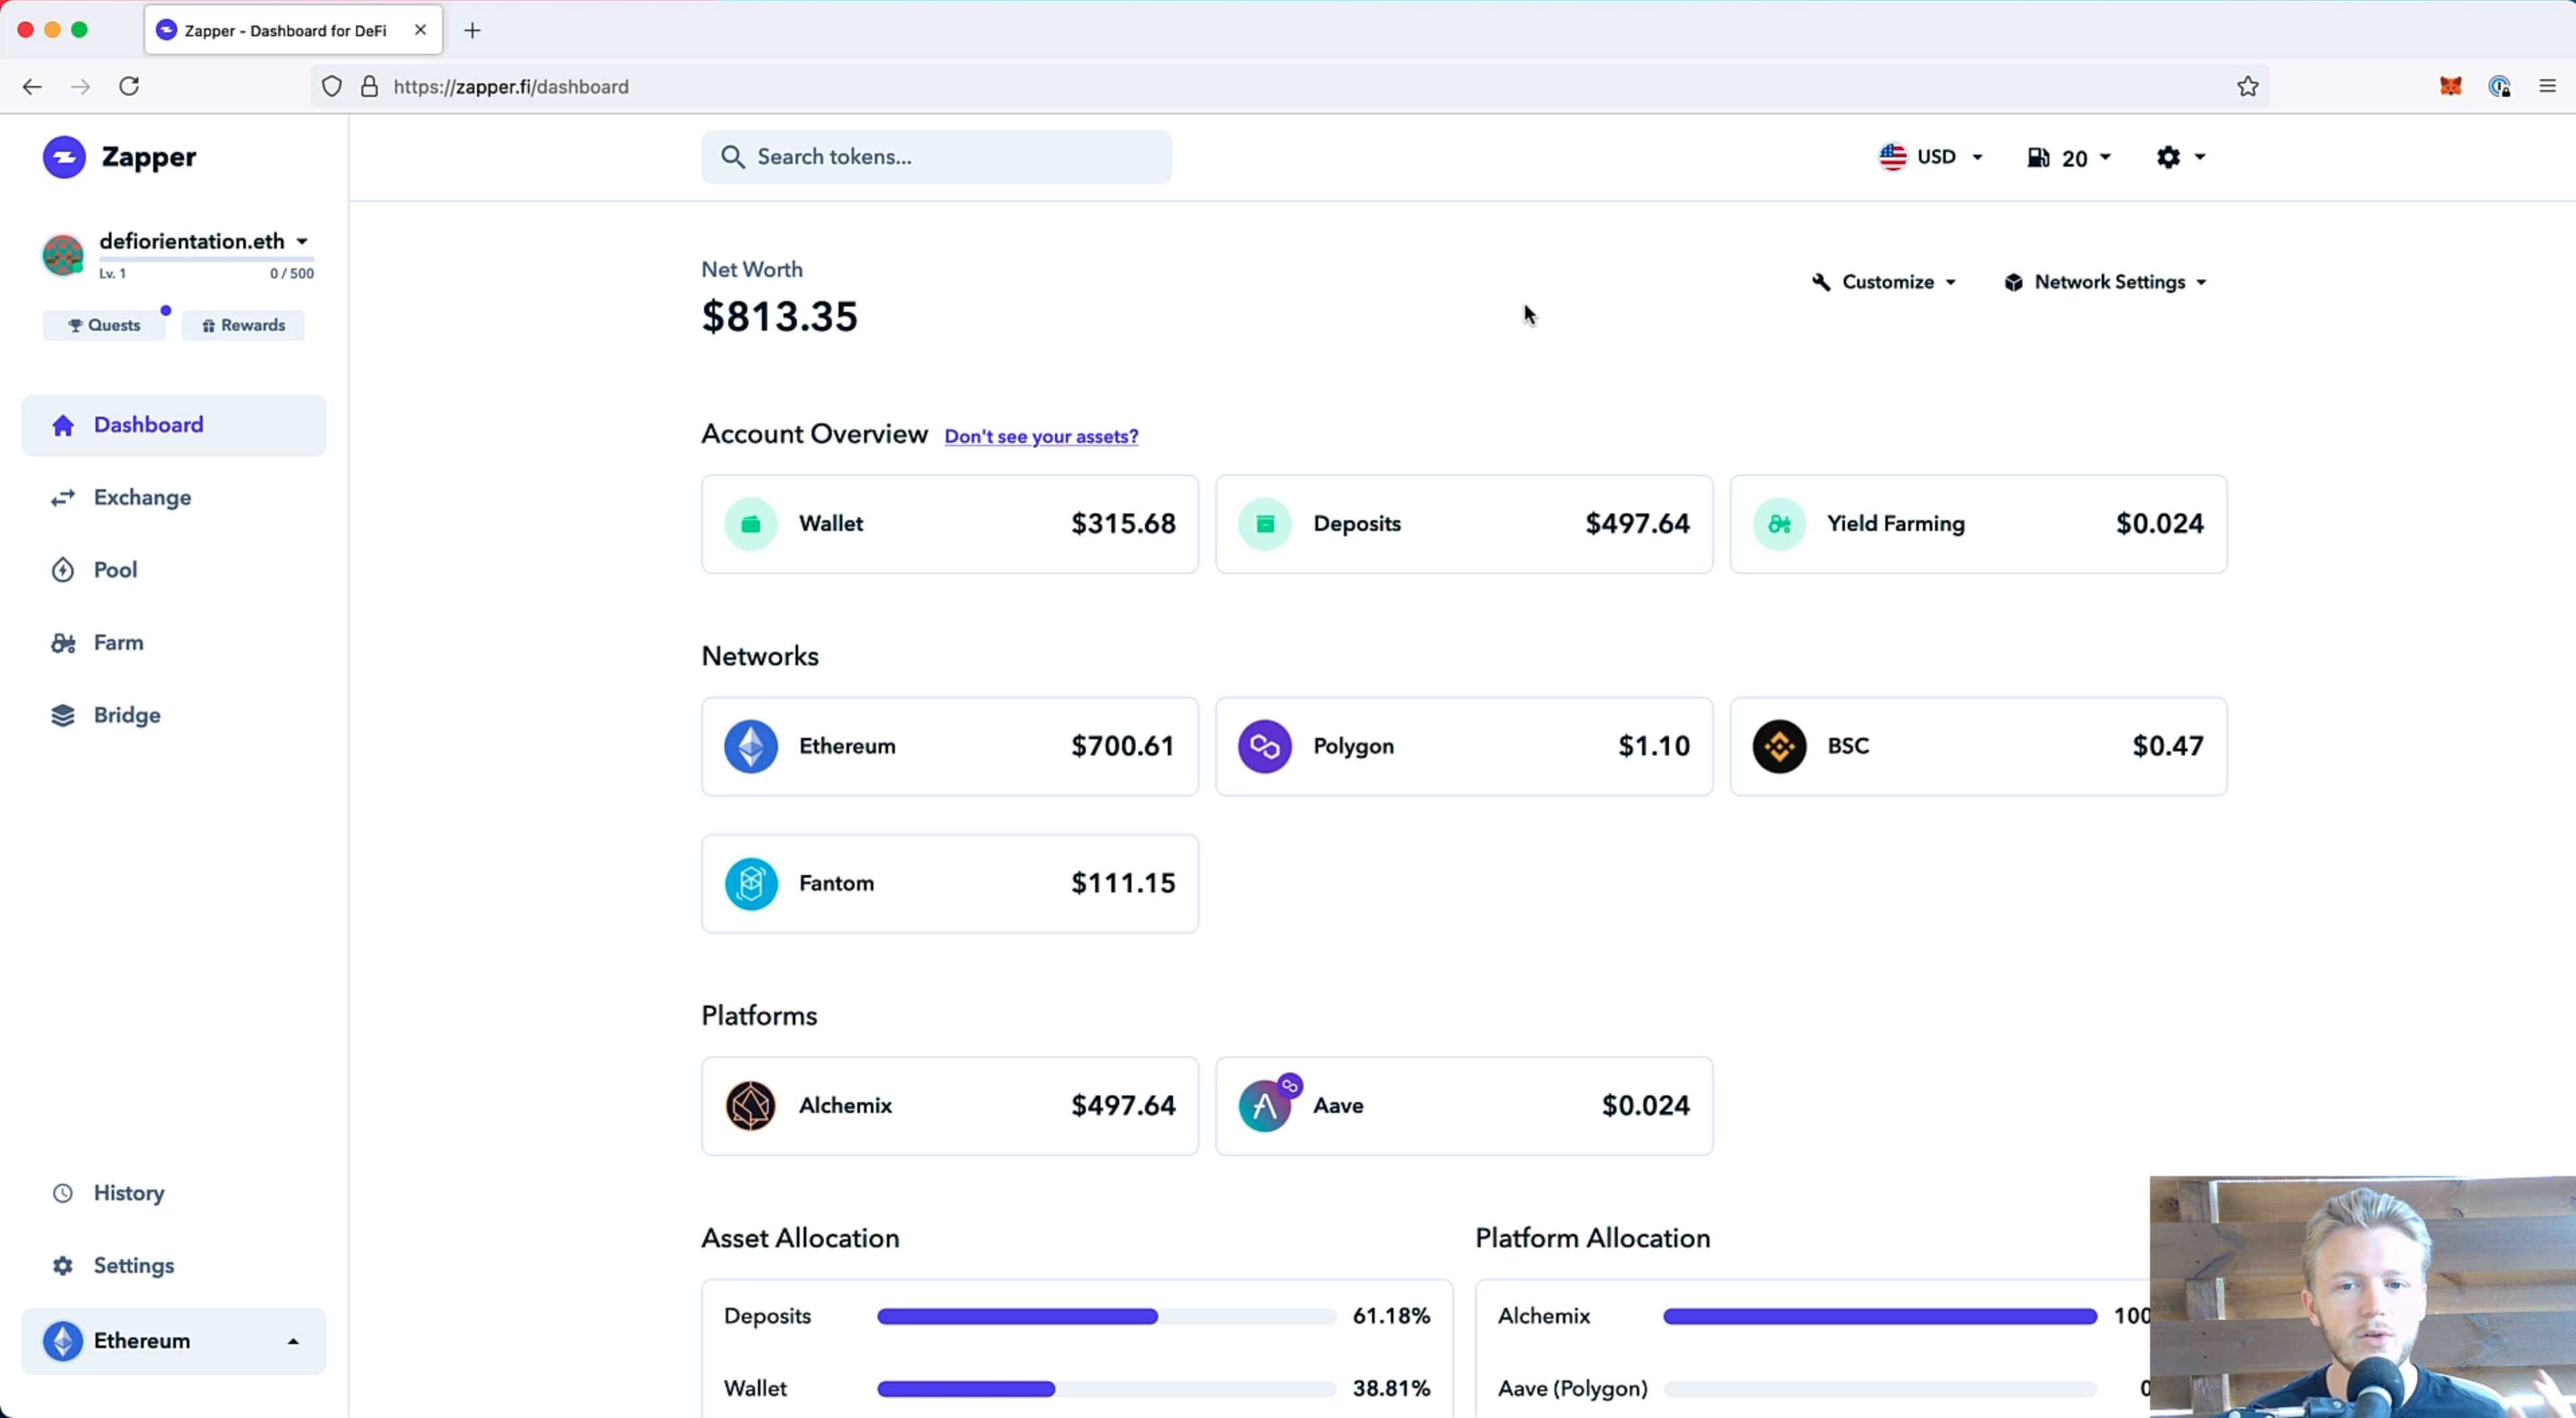Viewport: 2576px width, 1418px height.
Task: Close the Zapper browser tab
Action: (420, 30)
